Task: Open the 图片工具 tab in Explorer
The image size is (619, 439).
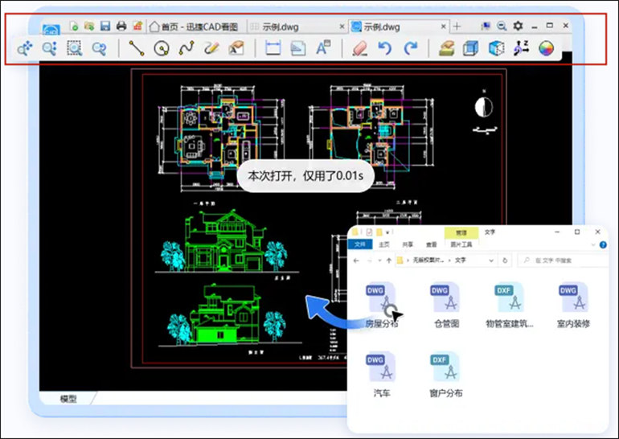Action: coord(461,244)
